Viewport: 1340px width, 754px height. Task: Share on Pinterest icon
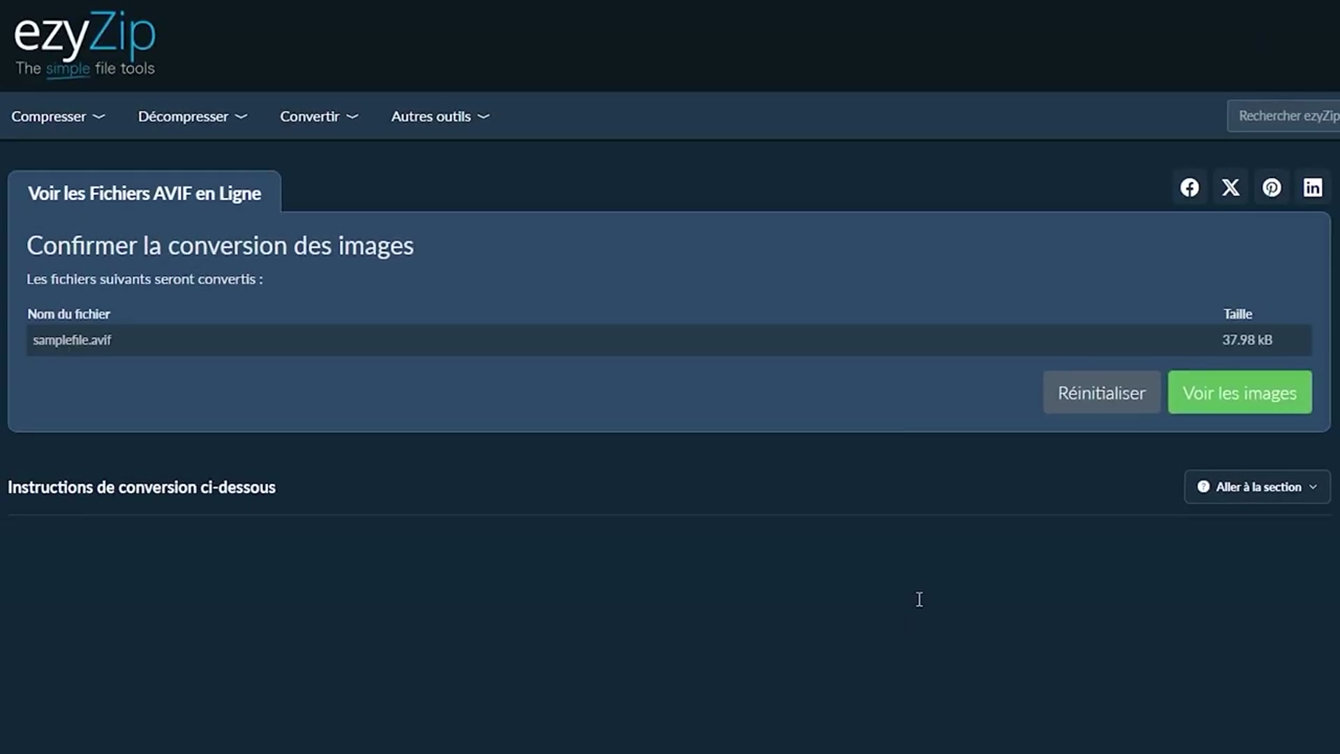[1272, 188]
